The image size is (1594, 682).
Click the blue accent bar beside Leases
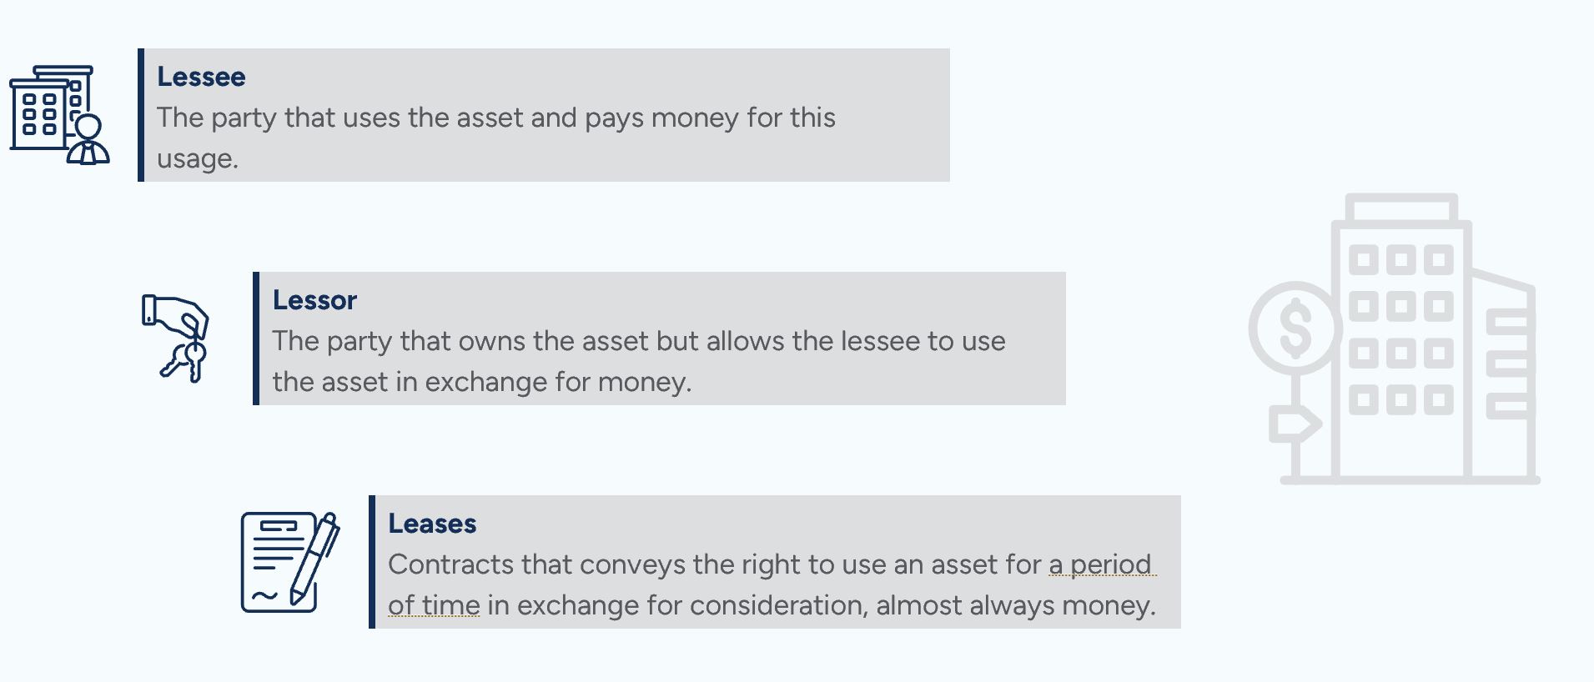coord(372,562)
